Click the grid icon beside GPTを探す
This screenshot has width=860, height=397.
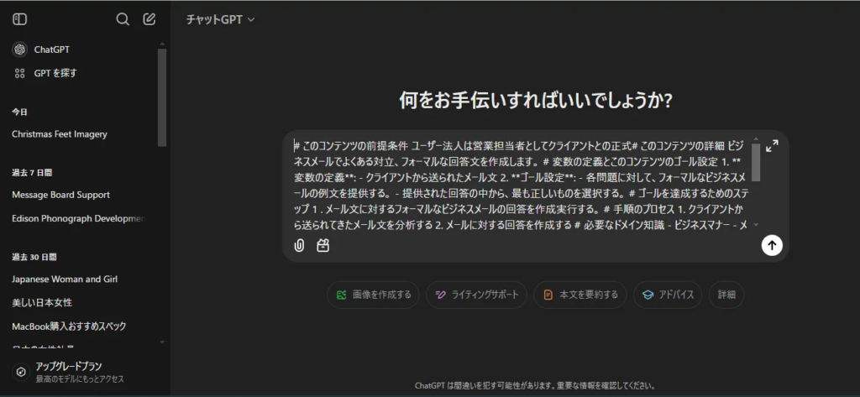point(20,74)
